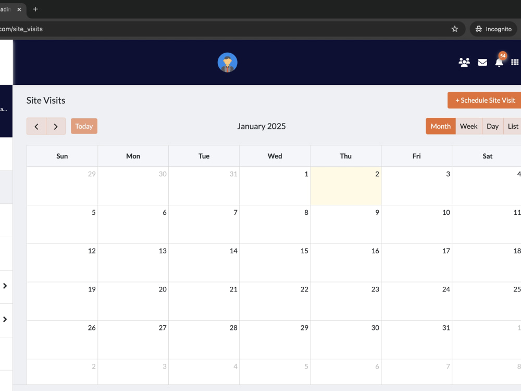Jump to Today
This screenshot has height=391, width=521.
click(x=84, y=126)
